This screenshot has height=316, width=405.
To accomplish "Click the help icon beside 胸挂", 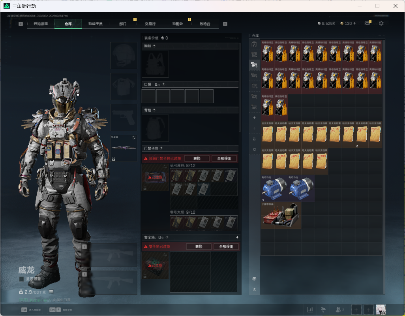I will pyautogui.click(x=154, y=46).
